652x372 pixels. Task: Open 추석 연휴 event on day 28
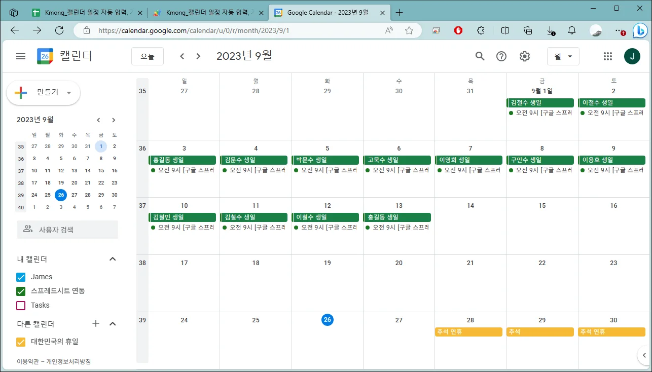click(x=469, y=332)
